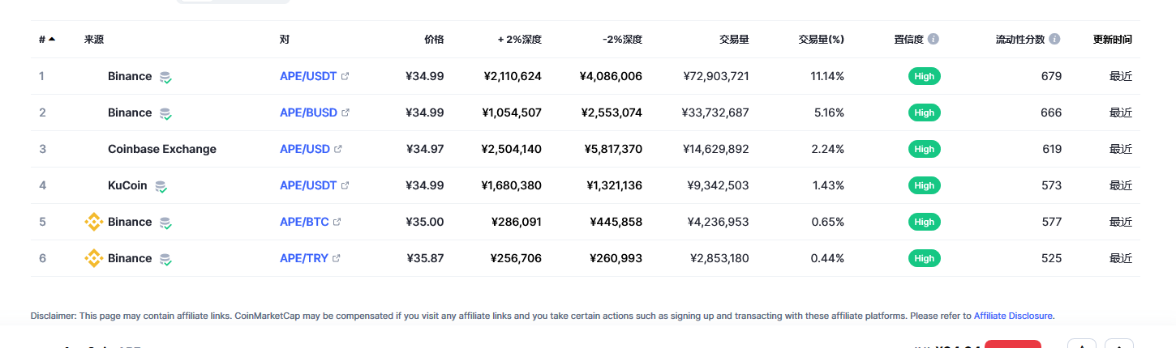Sort the table by 价格 column

click(434, 39)
